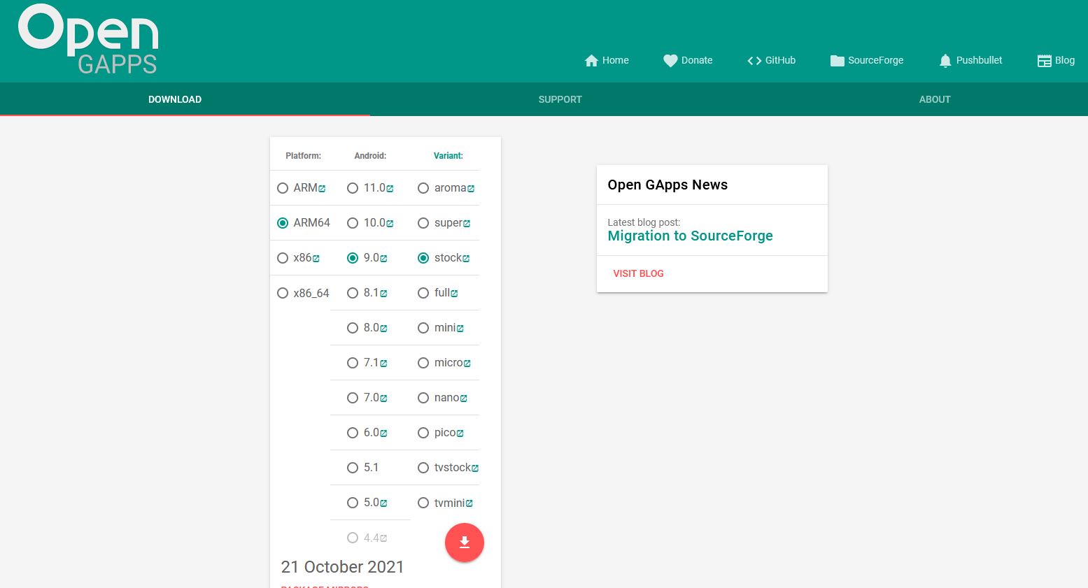Screen dimensions: 1088x588
Task: Pick the aroma variant radio button
Action: tap(423, 188)
